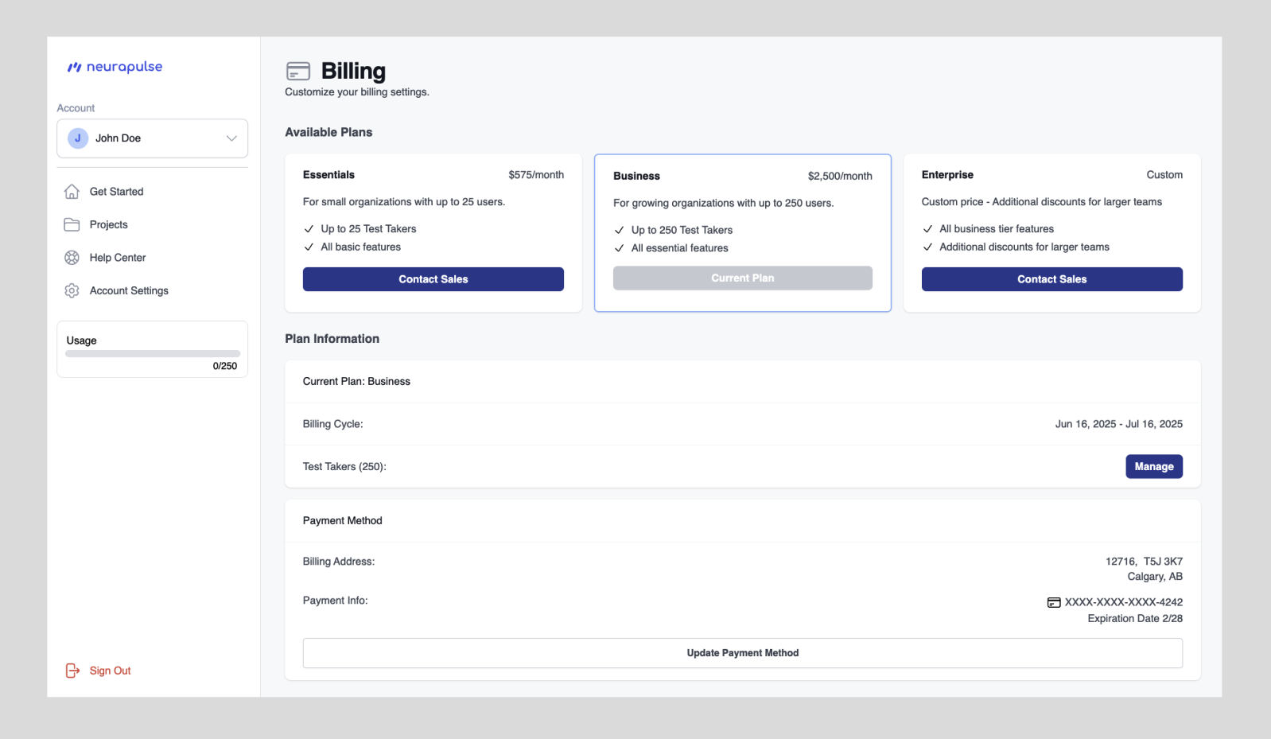Click the Usage progress bar
The height and width of the screenshot is (739, 1271).
153,354
